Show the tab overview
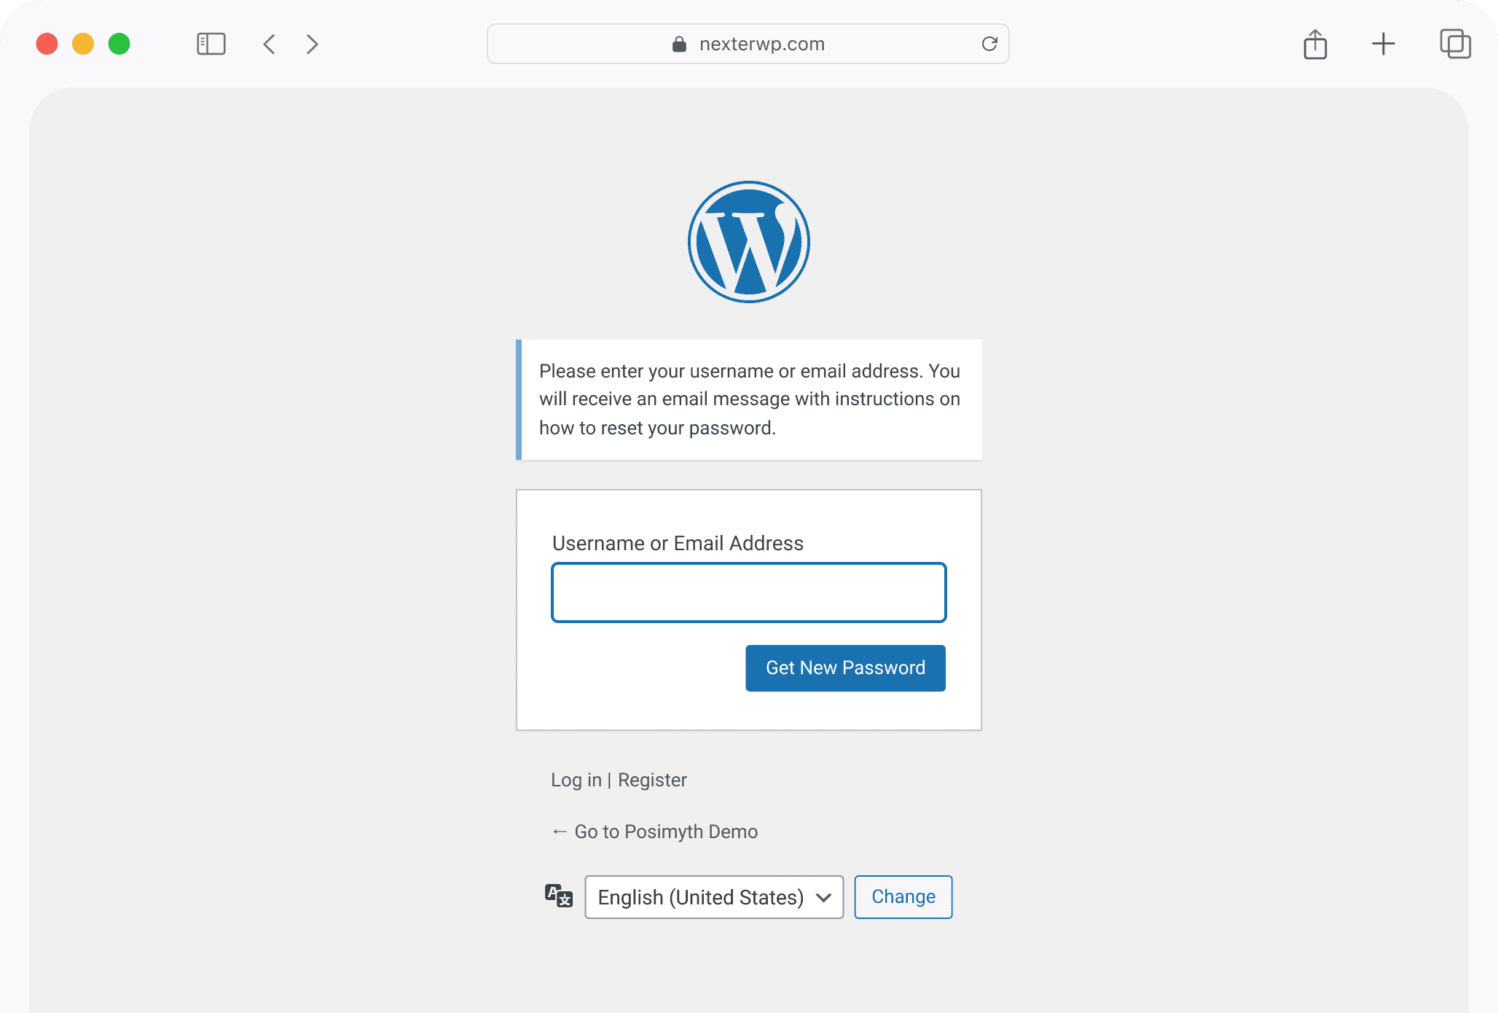1498x1013 pixels. [1455, 44]
